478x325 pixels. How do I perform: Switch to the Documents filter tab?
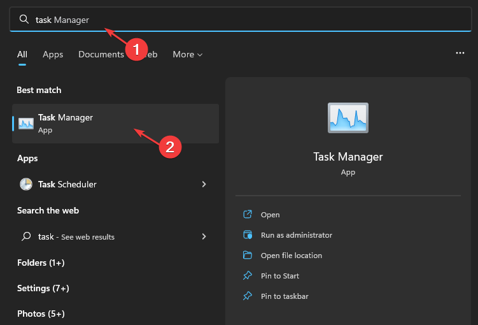pos(101,54)
